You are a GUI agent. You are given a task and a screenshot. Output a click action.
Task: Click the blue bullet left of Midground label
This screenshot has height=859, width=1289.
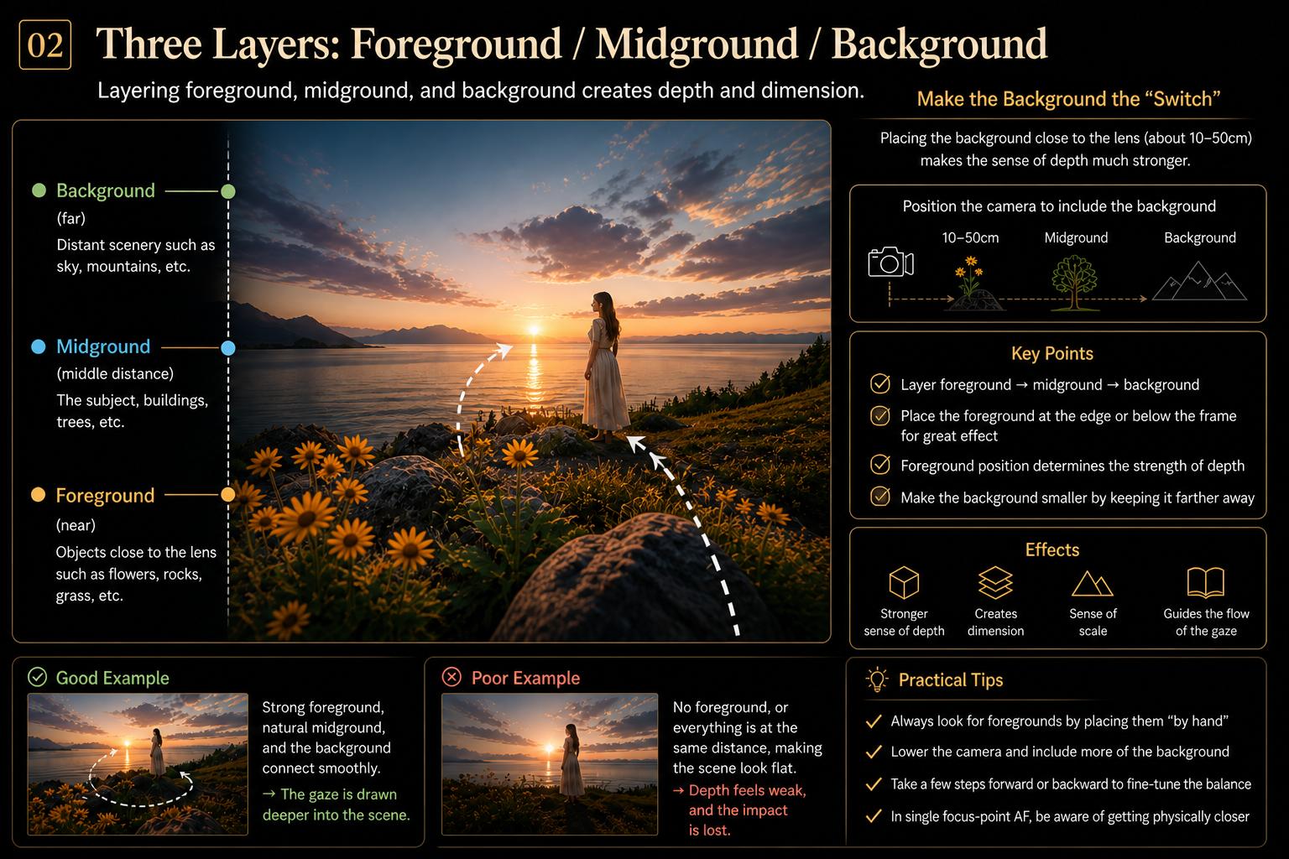point(38,346)
